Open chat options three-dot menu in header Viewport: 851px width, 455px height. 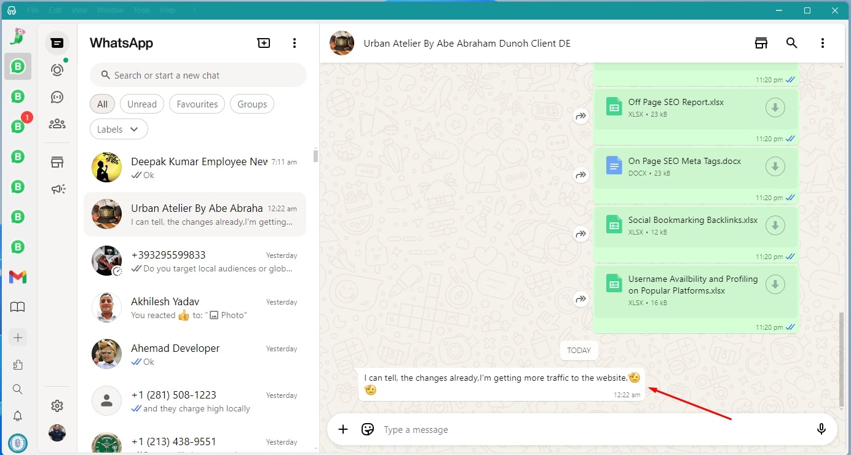point(823,43)
